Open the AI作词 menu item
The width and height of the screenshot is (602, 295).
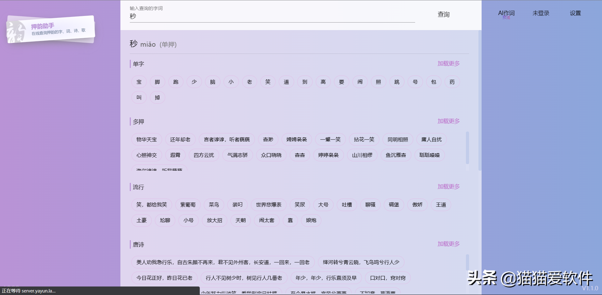[x=506, y=13]
